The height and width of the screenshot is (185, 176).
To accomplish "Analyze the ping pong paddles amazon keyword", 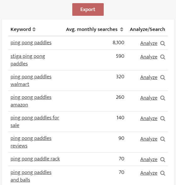I will tap(149, 98).
